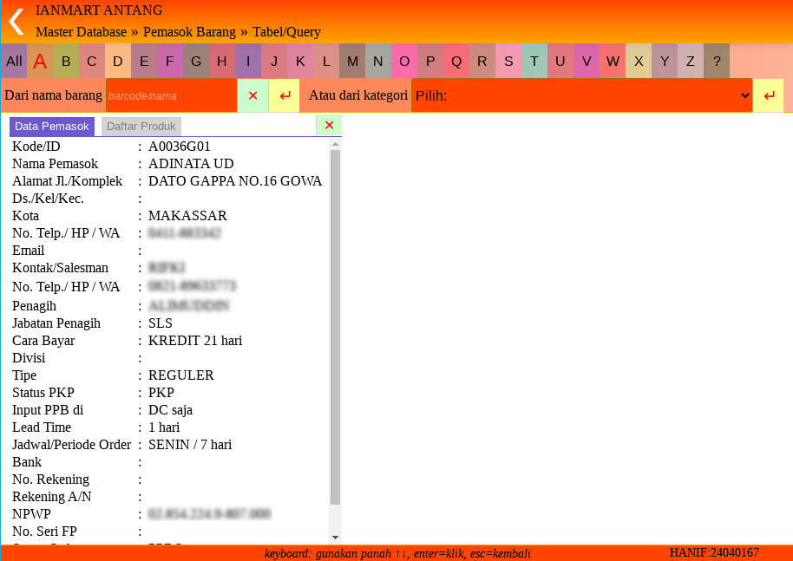This screenshot has height=561, width=793.
Task: Clear the barcode/nama search with red X
Action: pos(252,95)
